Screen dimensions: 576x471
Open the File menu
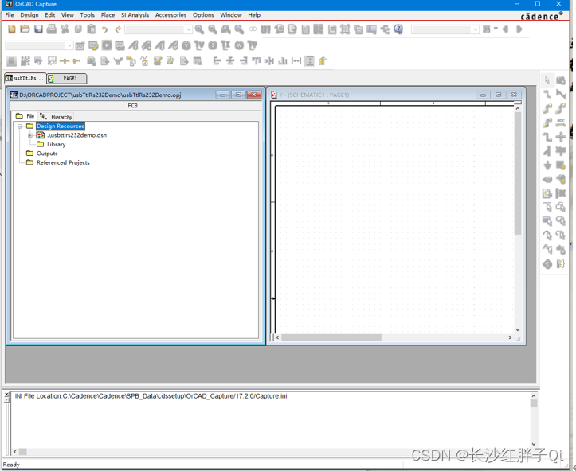coord(10,15)
